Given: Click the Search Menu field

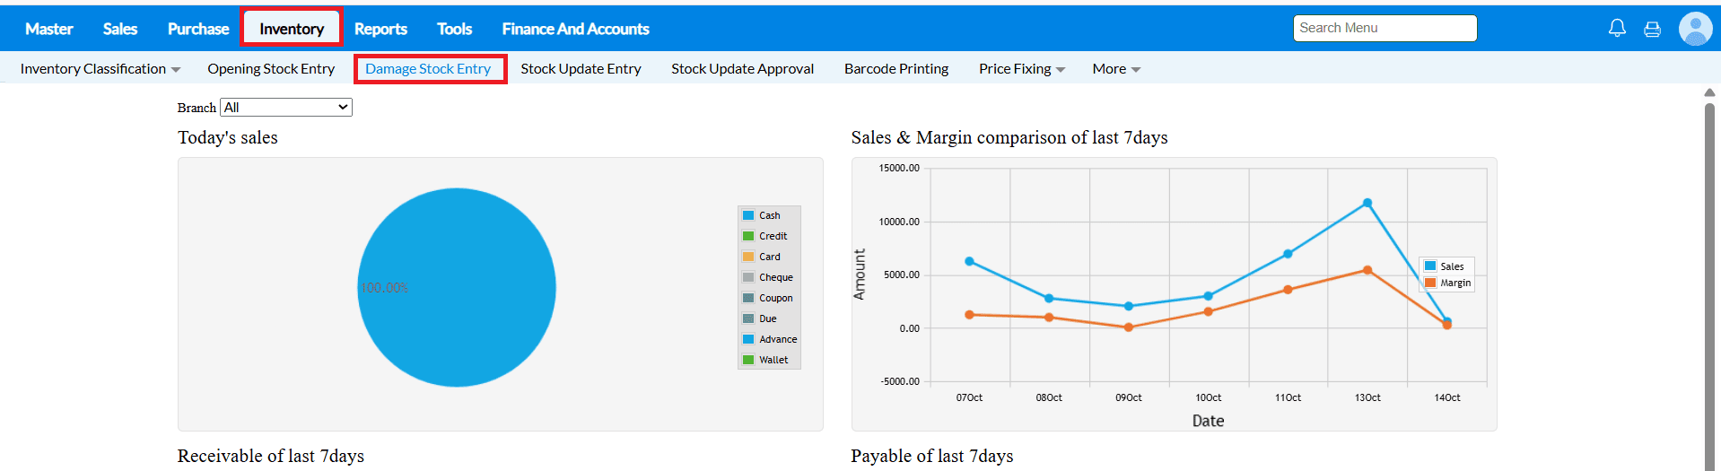Looking at the screenshot, I should click(x=1384, y=28).
